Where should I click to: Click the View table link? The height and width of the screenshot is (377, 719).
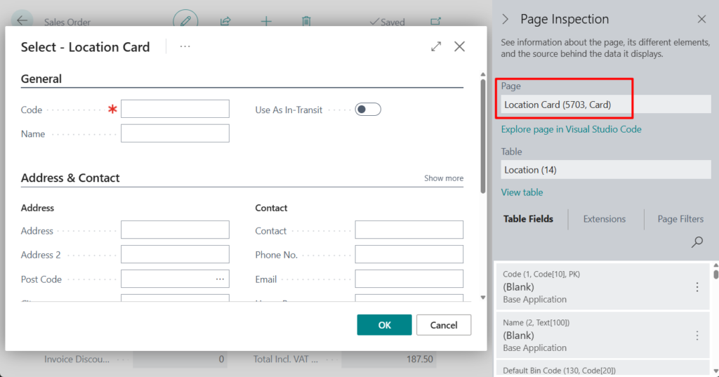522,192
